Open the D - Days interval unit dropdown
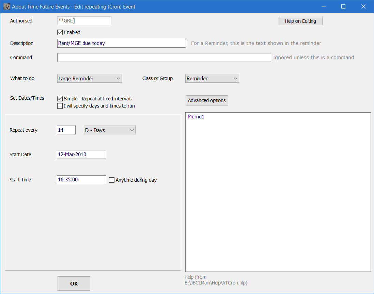Viewport: 374px width, 294px height. point(109,130)
